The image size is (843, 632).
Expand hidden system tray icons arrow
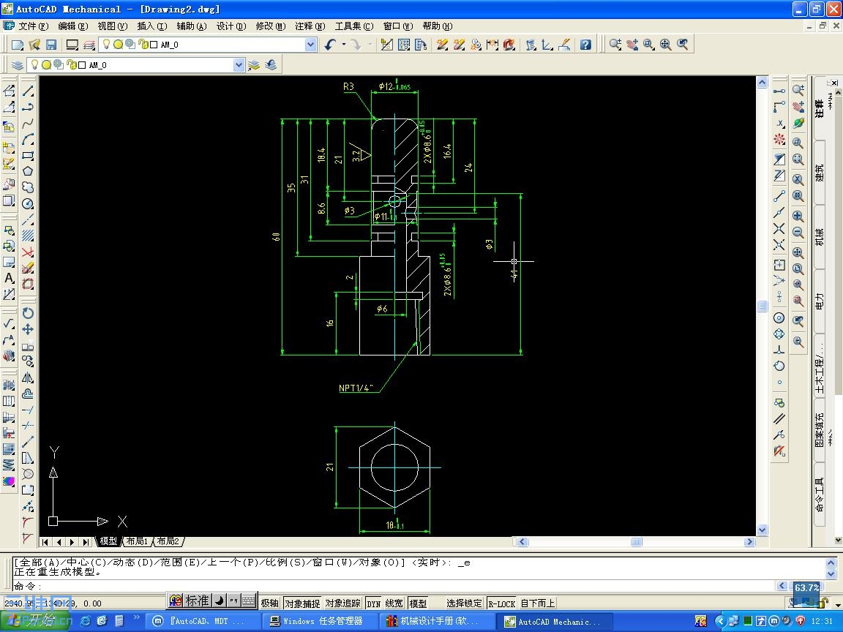[x=722, y=621]
